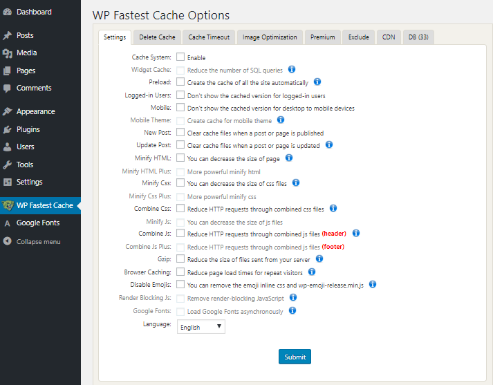Click the red '(header)' text
The image size is (493, 385).
[x=334, y=234]
